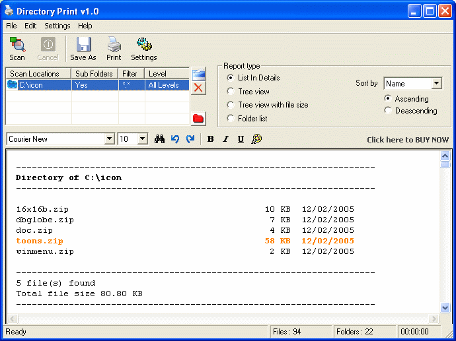
Task: Add a scan location with blue folder icon
Action: pos(199,75)
